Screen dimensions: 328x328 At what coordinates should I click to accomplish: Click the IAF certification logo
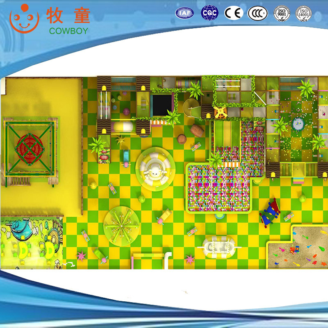pyautogui.click(x=184, y=13)
